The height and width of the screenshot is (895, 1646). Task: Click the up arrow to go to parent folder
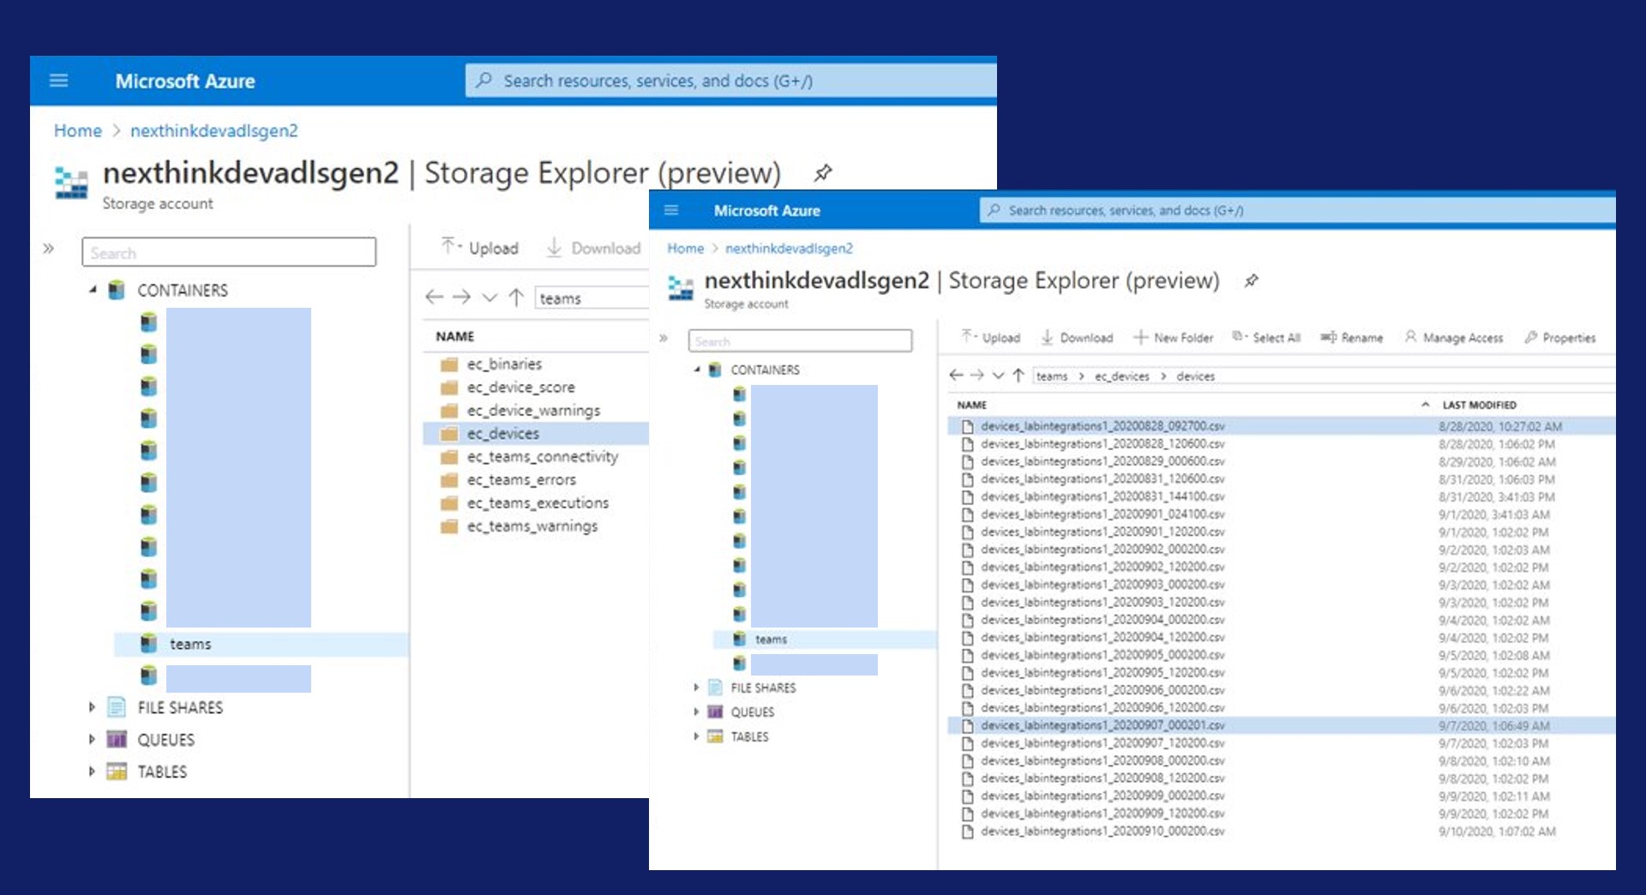tap(1018, 375)
